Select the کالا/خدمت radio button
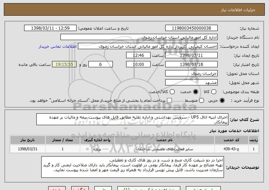 pyautogui.click(x=172, y=92)
